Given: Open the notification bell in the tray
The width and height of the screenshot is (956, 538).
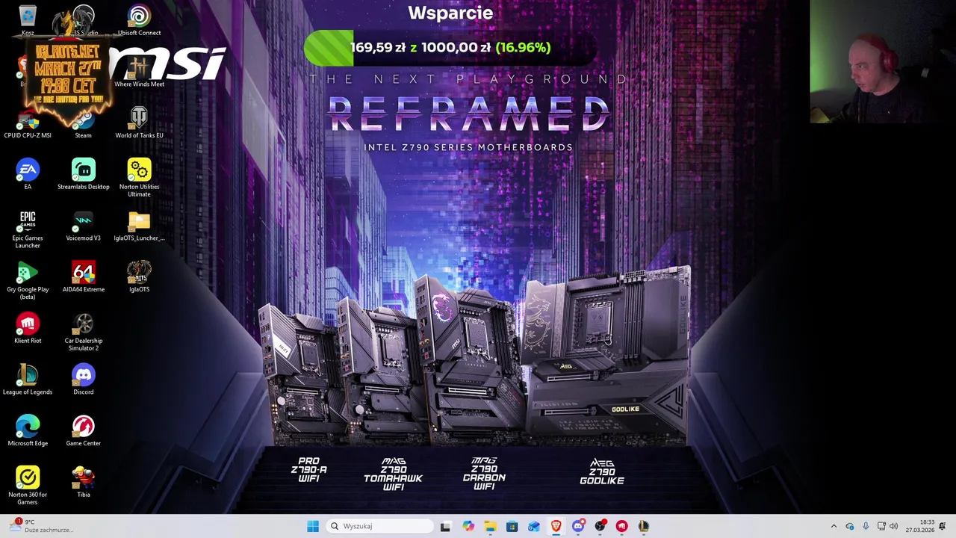Looking at the screenshot, I should click(x=943, y=526).
